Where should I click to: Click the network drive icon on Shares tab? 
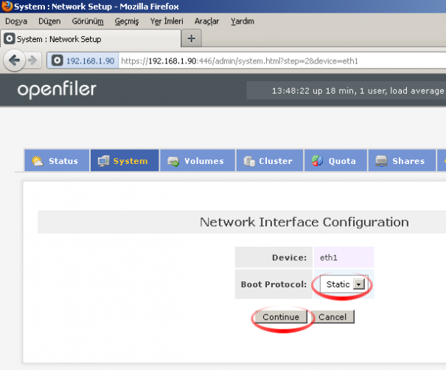(381, 161)
